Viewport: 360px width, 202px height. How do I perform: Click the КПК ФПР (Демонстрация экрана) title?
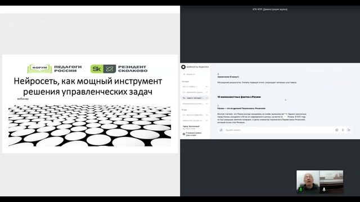pyautogui.click(x=270, y=10)
